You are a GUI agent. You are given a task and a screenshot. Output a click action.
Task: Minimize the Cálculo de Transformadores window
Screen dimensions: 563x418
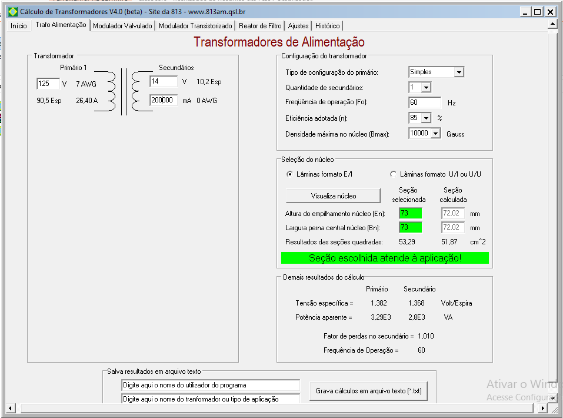click(x=526, y=12)
